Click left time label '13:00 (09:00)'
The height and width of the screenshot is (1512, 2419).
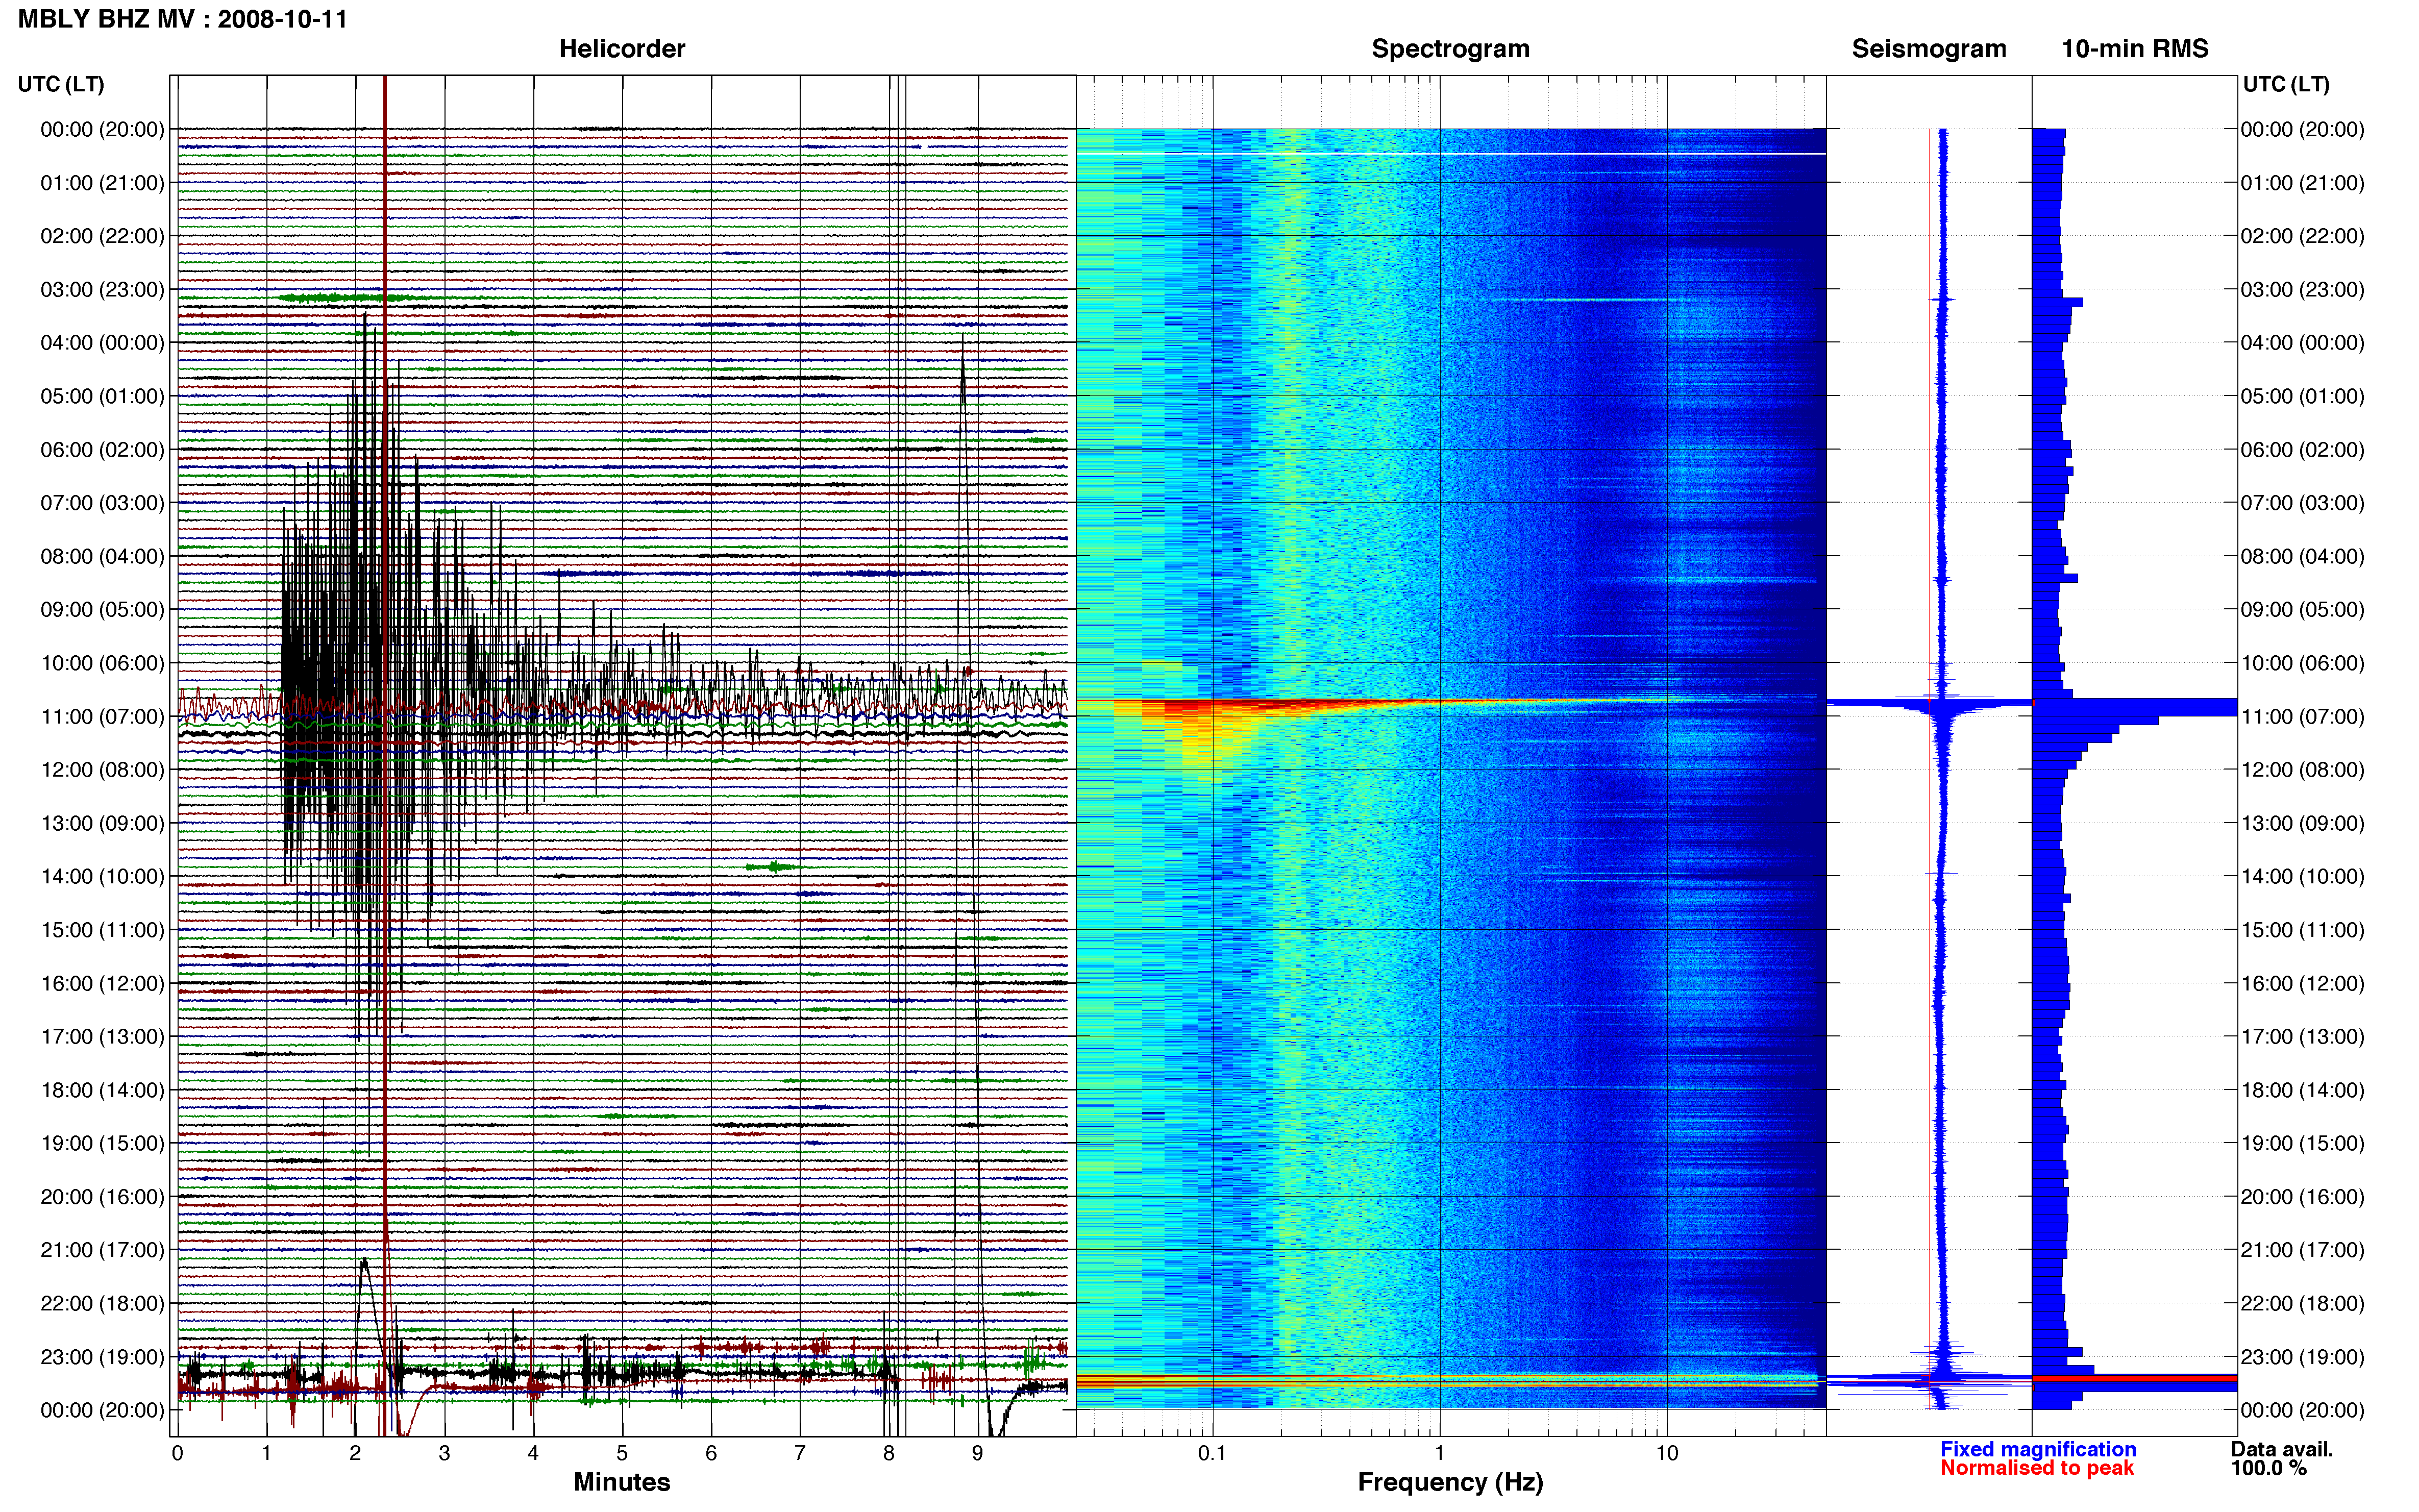tap(102, 824)
